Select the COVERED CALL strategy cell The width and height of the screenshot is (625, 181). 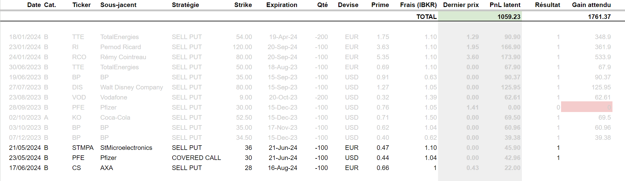click(x=196, y=158)
